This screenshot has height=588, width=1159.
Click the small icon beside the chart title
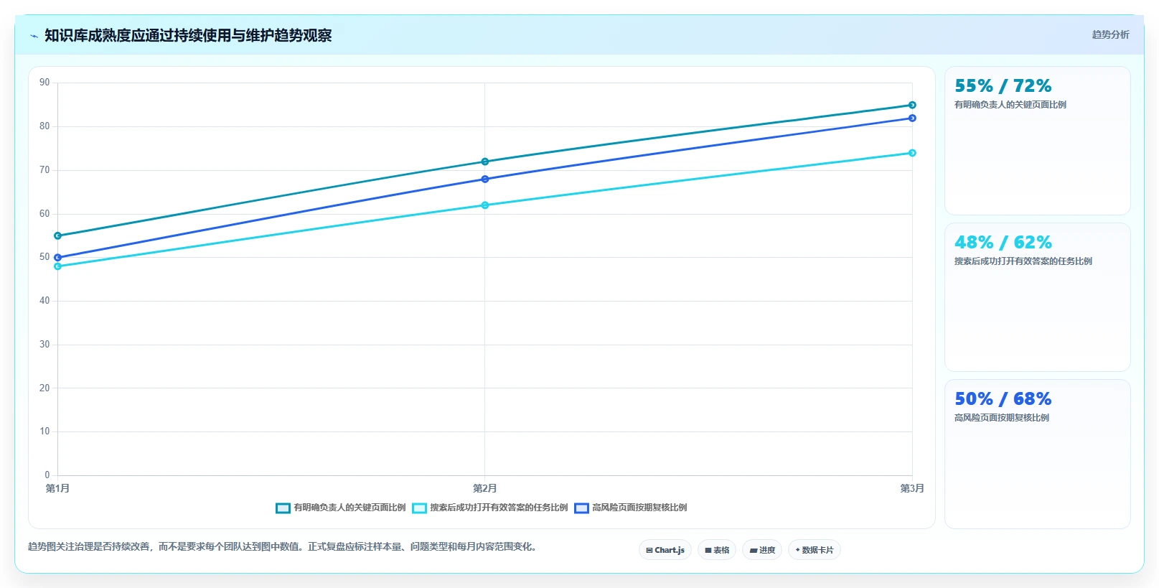34,36
